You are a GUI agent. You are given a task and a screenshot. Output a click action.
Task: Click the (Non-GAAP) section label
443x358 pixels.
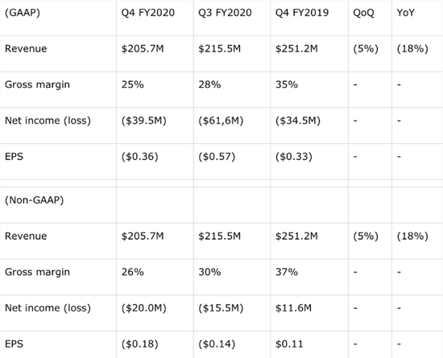click(34, 200)
